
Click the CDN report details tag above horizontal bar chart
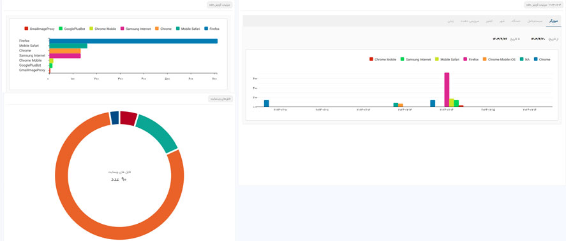tap(220, 4)
